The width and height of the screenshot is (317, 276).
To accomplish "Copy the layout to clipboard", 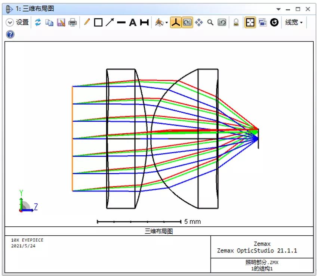I will click(x=49, y=22).
